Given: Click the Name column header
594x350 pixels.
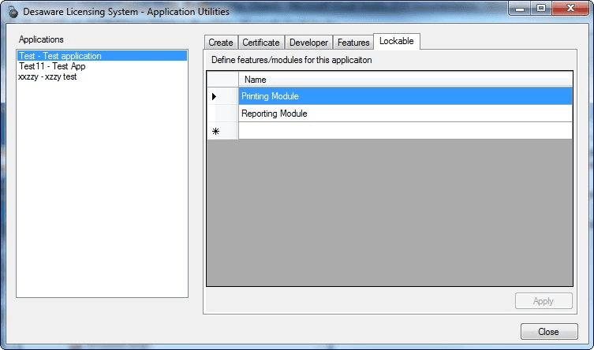Looking at the screenshot, I should click(405, 80).
